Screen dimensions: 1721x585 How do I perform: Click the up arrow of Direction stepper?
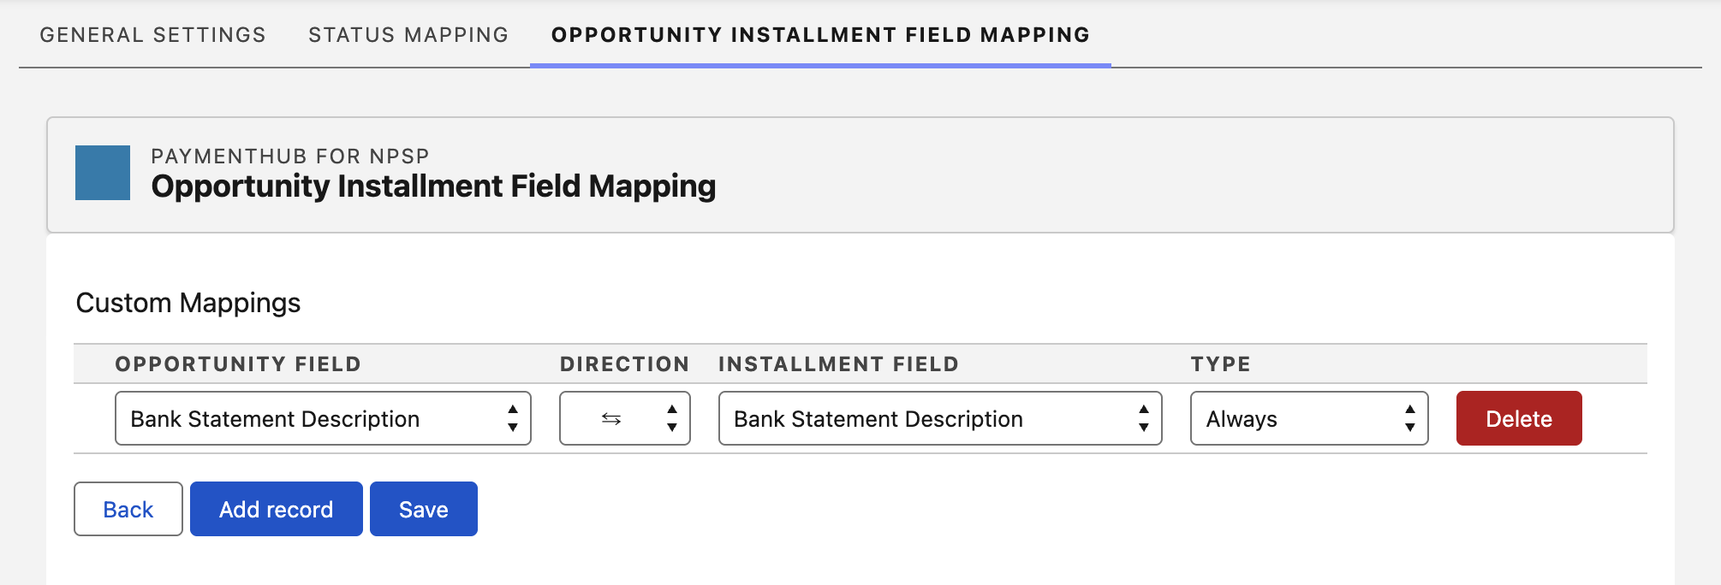[x=671, y=409]
